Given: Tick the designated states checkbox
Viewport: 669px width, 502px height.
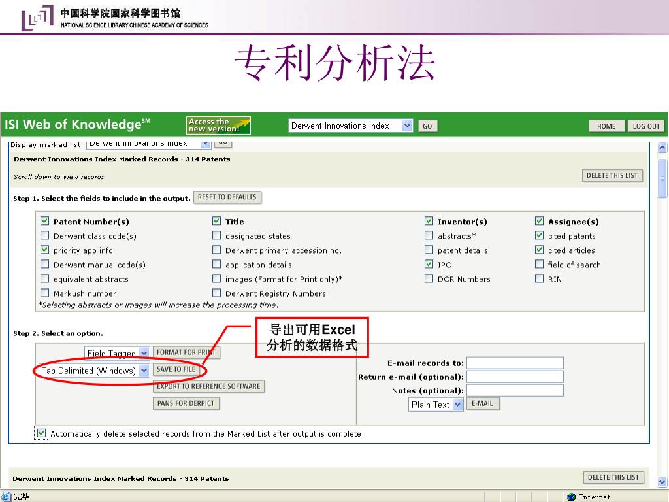Looking at the screenshot, I should coord(217,235).
